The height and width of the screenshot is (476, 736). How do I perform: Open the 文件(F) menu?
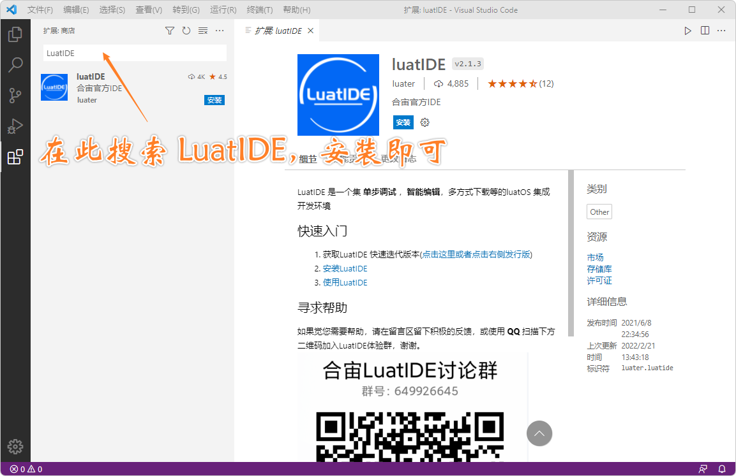click(40, 10)
